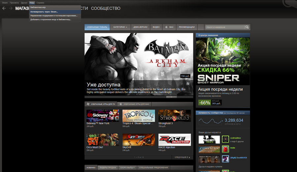Screen dimensions: 297x172
Task: Open Tropico 4 Steam Special Edition thumbnail
Action: (x=139, y=116)
